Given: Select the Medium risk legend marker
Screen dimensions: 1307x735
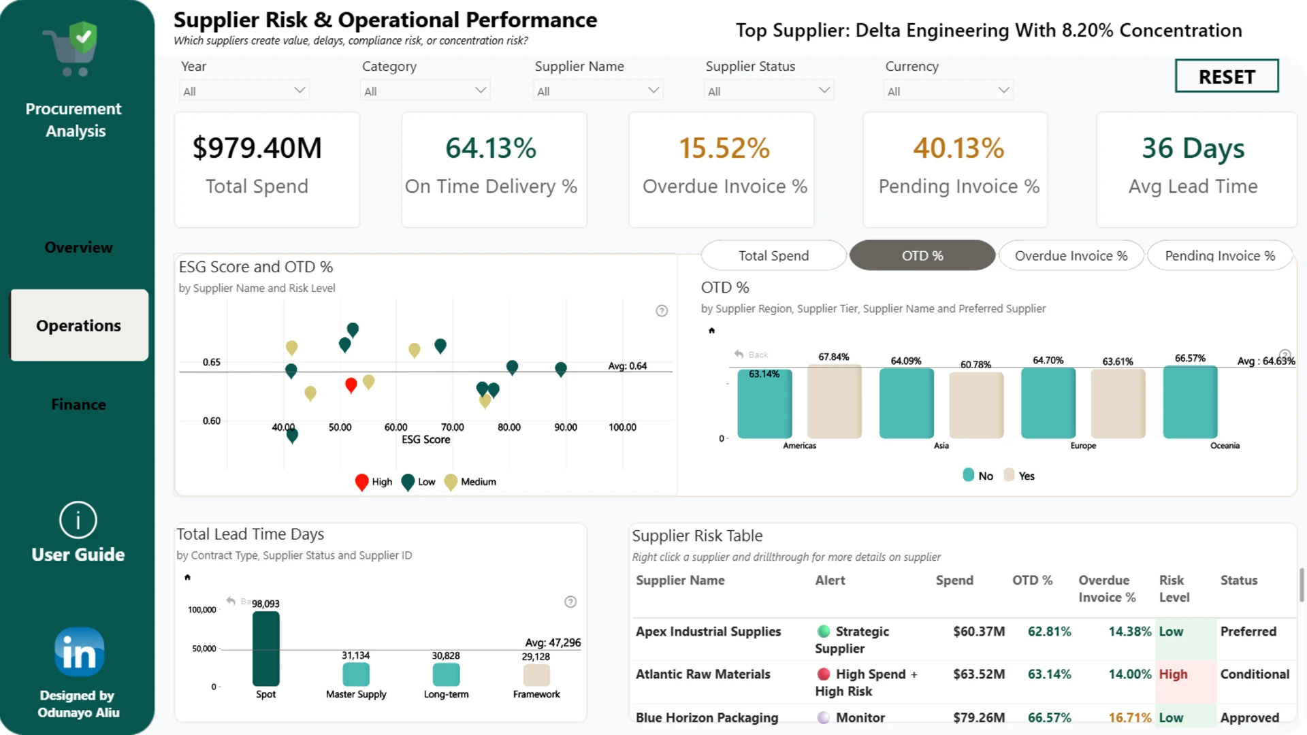Looking at the screenshot, I should 450,482.
